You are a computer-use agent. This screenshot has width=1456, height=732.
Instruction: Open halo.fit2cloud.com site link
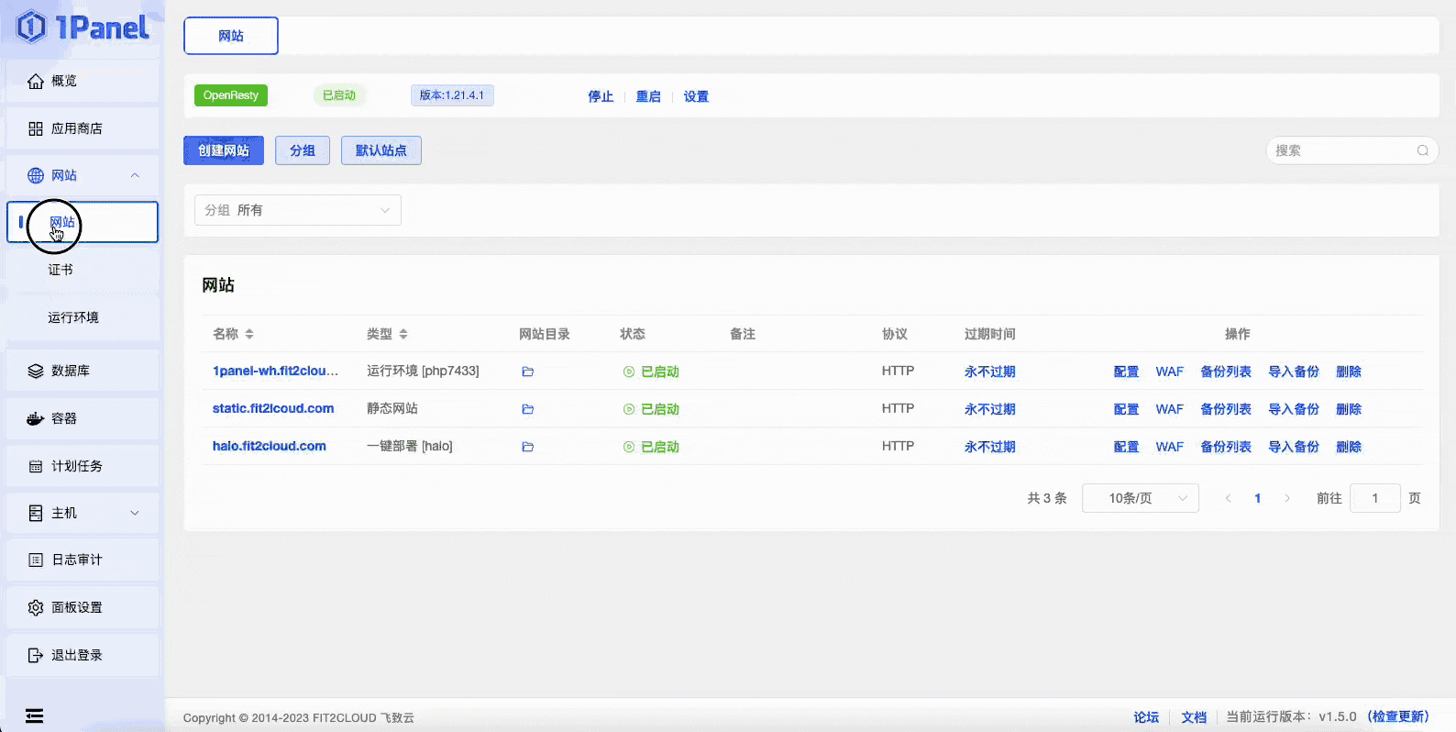(270, 446)
